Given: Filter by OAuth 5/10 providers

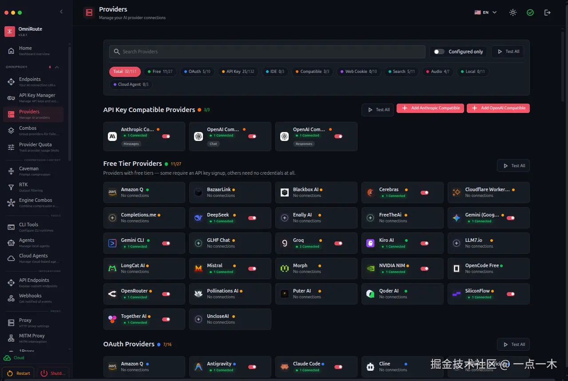Looking at the screenshot, I should [x=197, y=72].
